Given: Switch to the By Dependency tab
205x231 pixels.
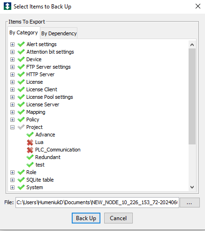Looking at the screenshot, I should 59,33.
